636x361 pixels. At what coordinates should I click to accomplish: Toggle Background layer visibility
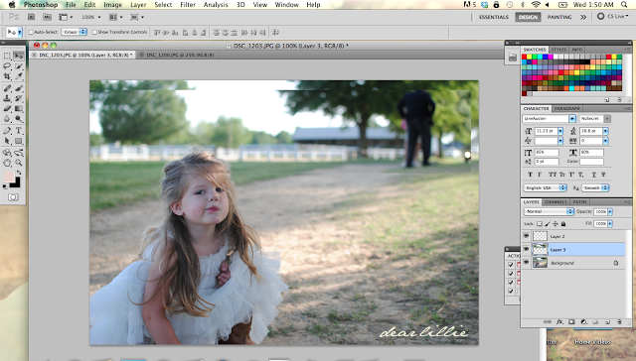pos(526,263)
